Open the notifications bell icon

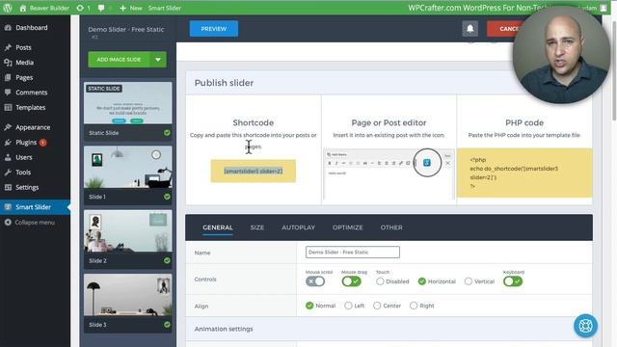pos(469,29)
